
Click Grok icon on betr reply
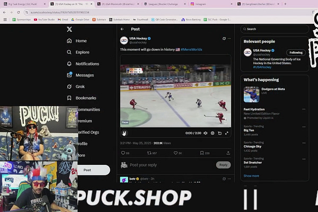pyautogui.click(x=224, y=179)
